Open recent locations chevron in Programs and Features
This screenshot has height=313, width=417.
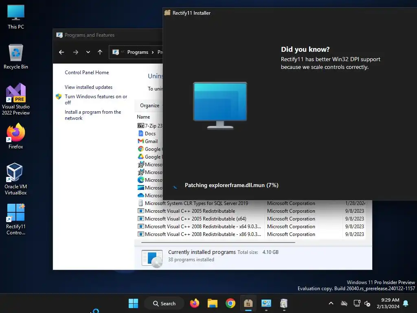(88, 52)
